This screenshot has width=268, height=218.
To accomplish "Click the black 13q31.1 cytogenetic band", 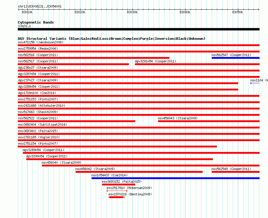I will click(x=139, y=29).
